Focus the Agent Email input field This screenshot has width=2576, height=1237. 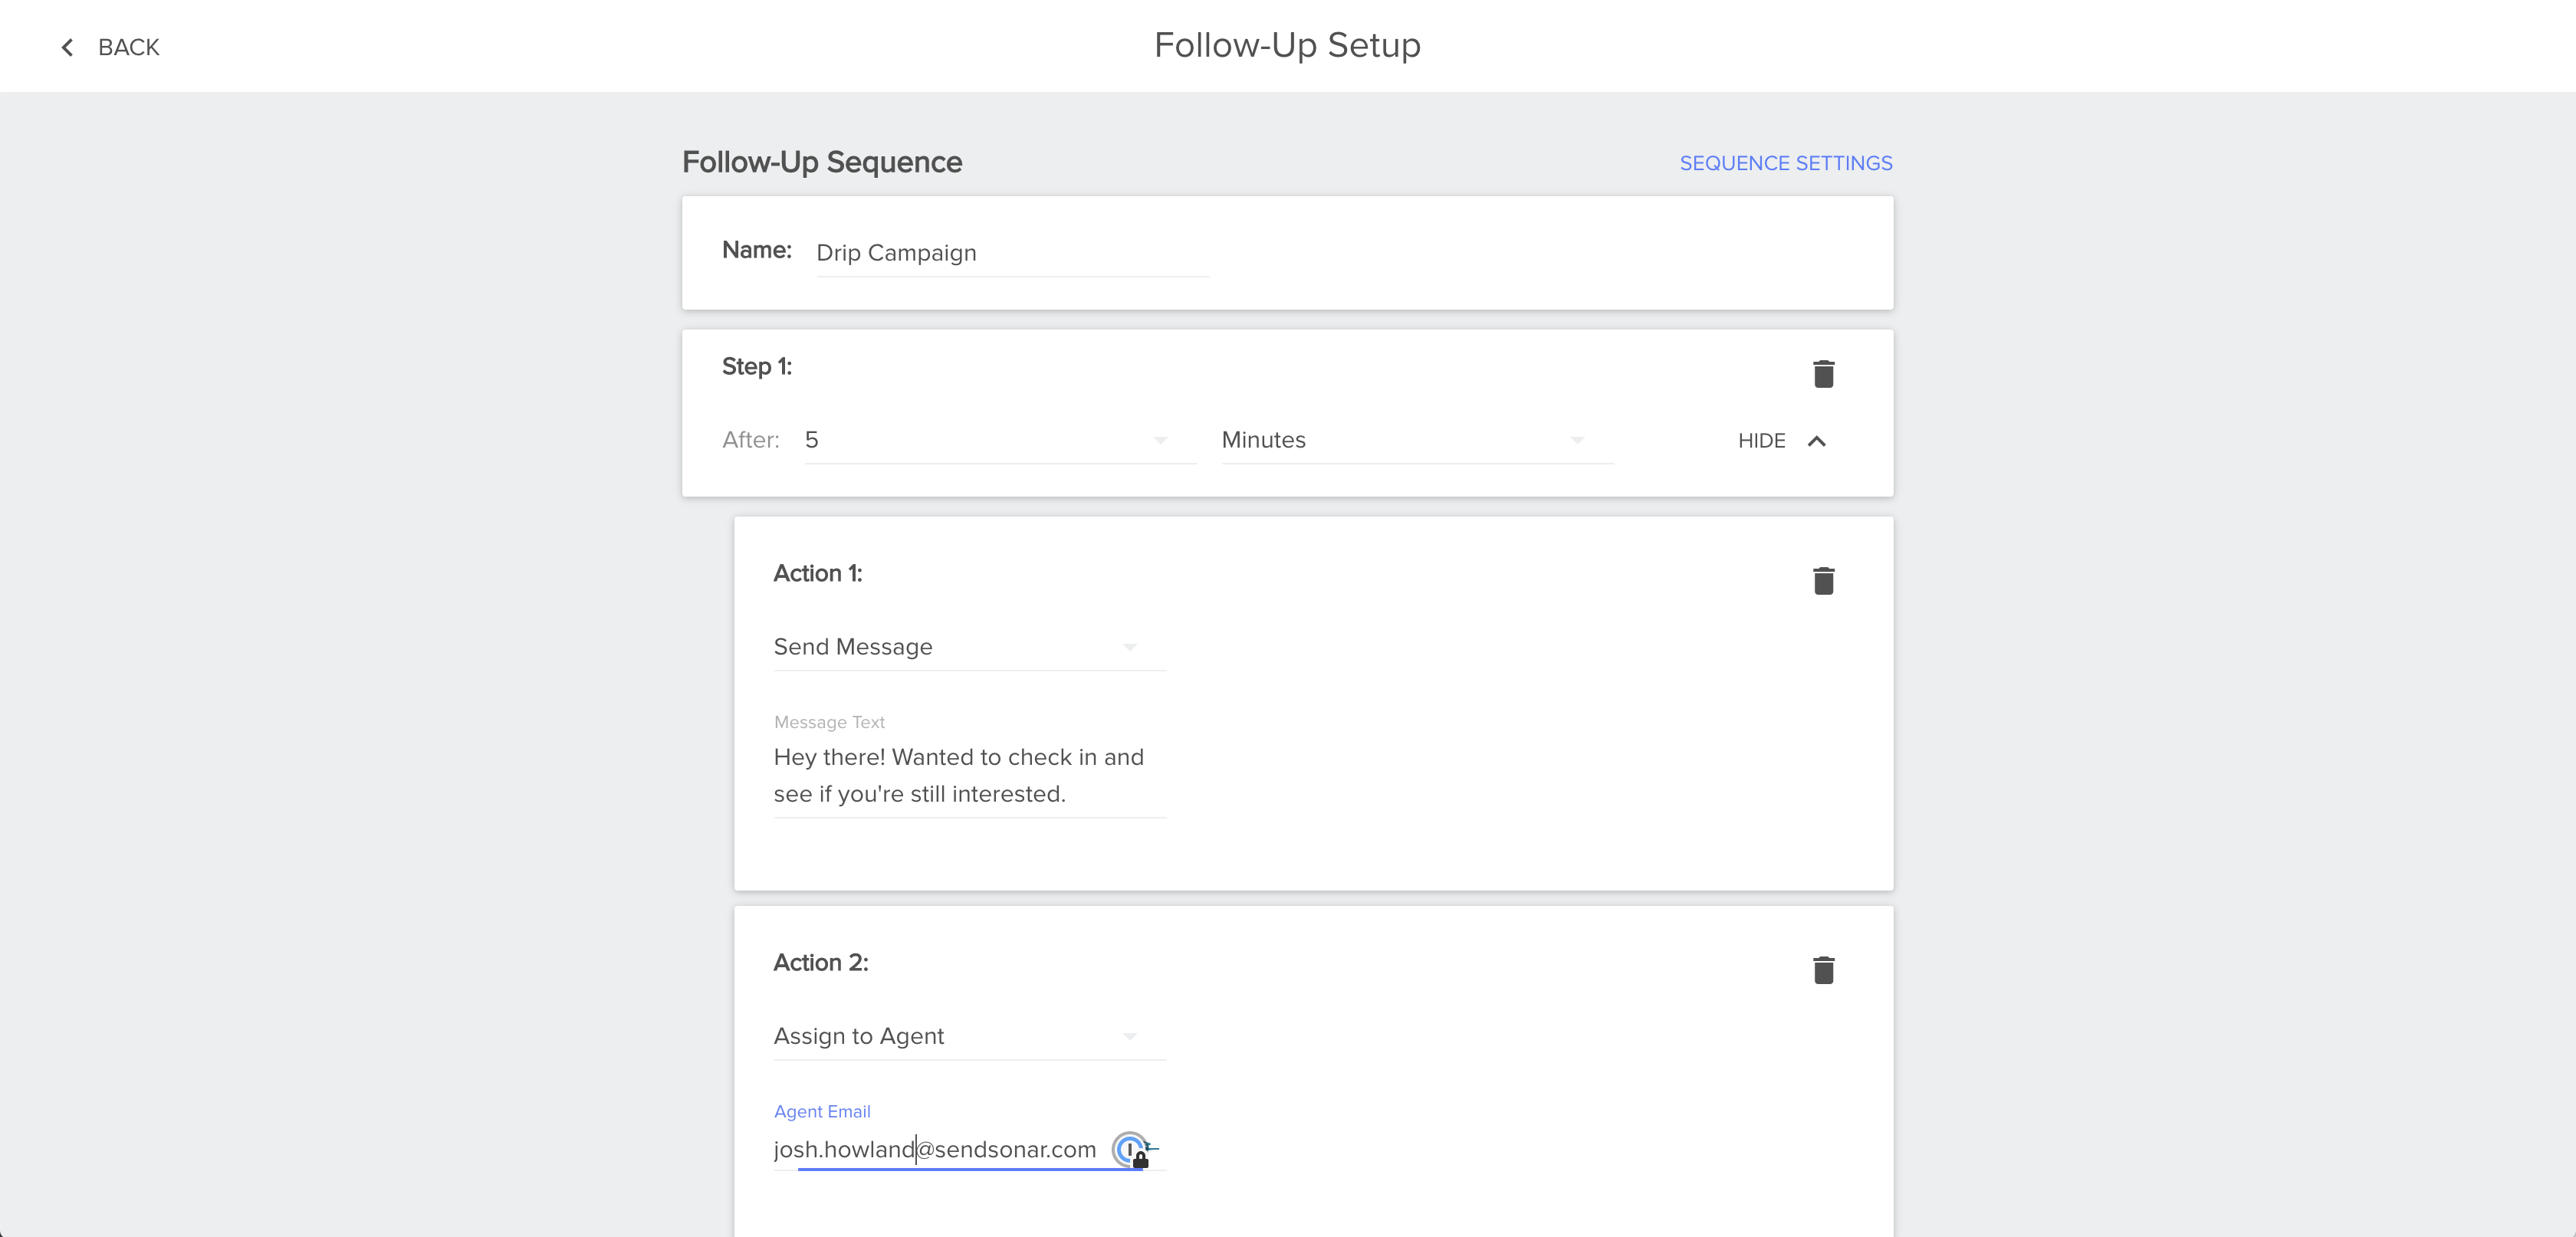coord(934,1150)
